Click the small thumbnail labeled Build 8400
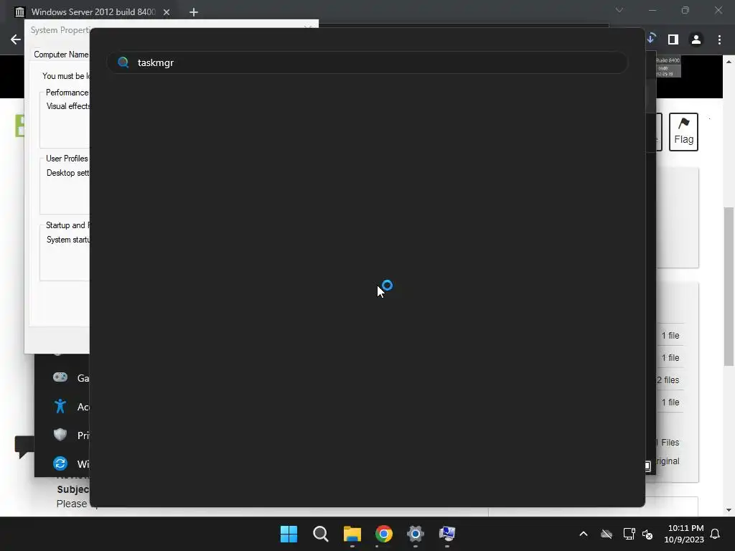735x551 pixels. click(668, 67)
